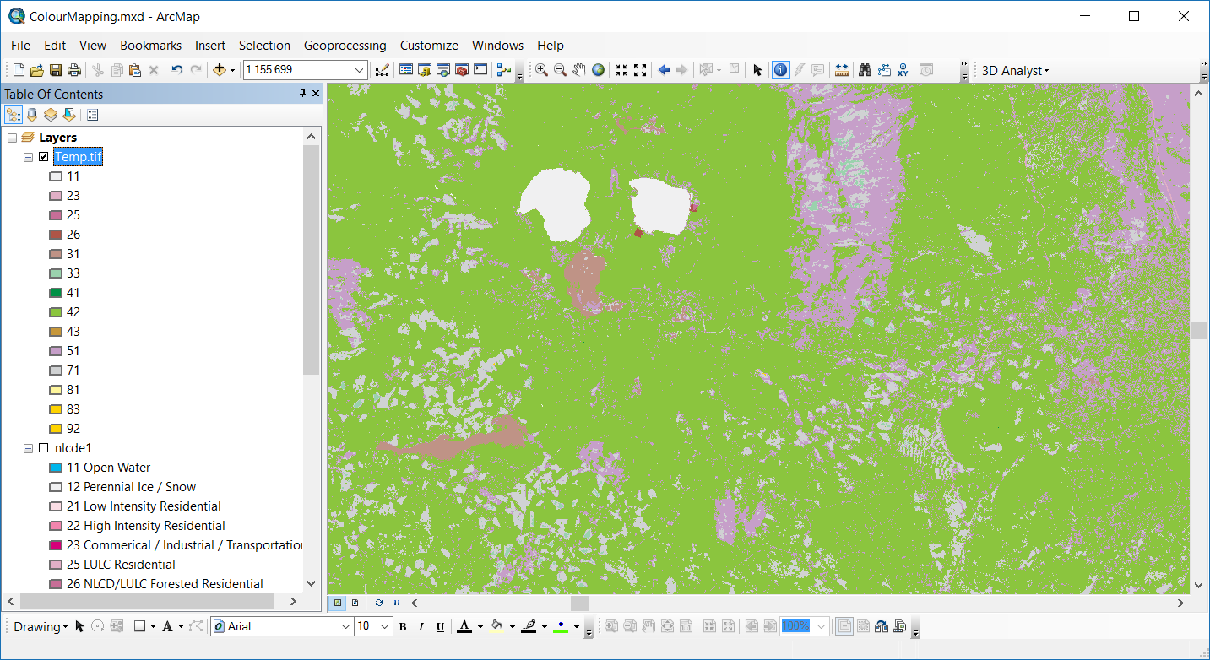
Task: Uncheck the Temp.tif layer checkbox
Action: (x=44, y=157)
